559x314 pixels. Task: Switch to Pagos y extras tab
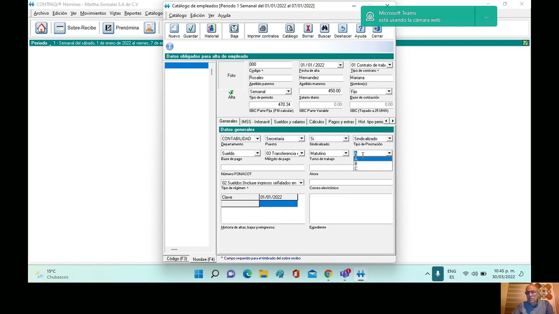click(341, 122)
